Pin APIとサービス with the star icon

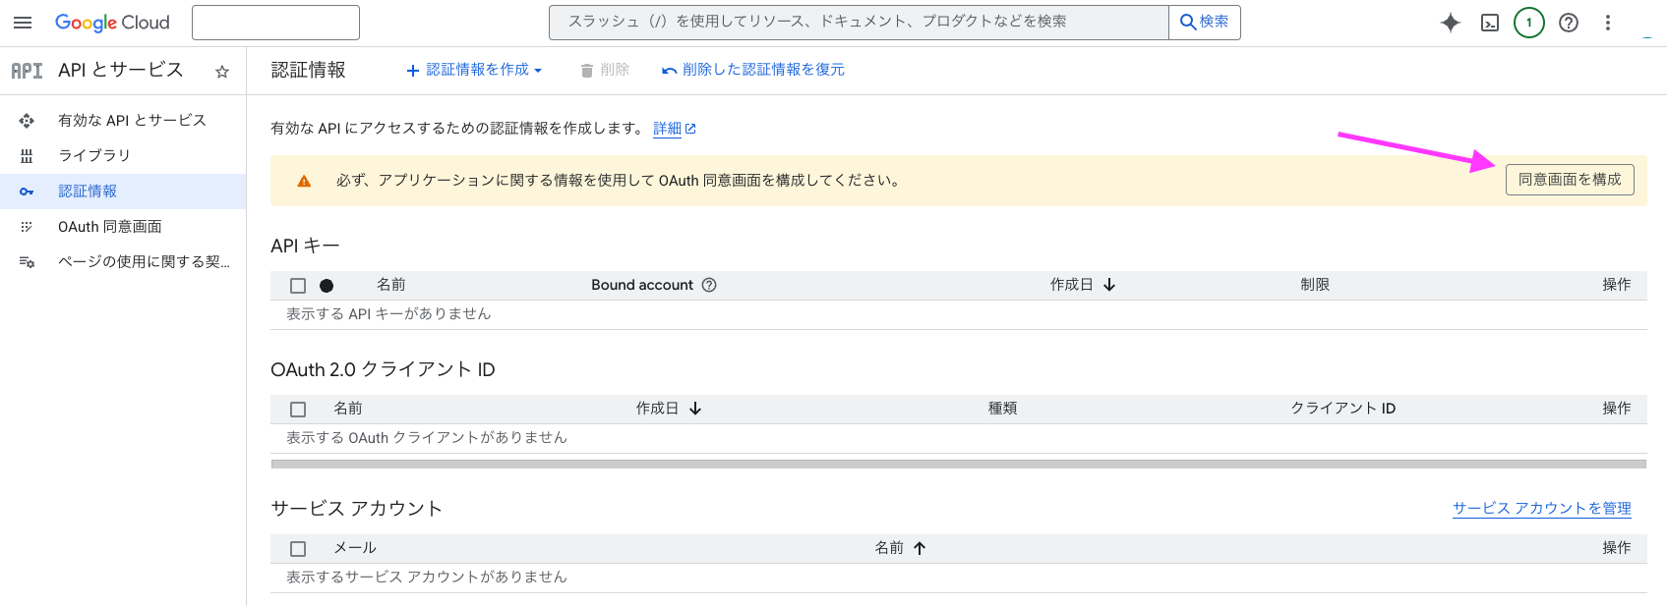pos(222,71)
